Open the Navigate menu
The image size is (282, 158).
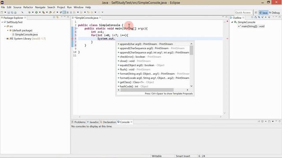(40, 7)
